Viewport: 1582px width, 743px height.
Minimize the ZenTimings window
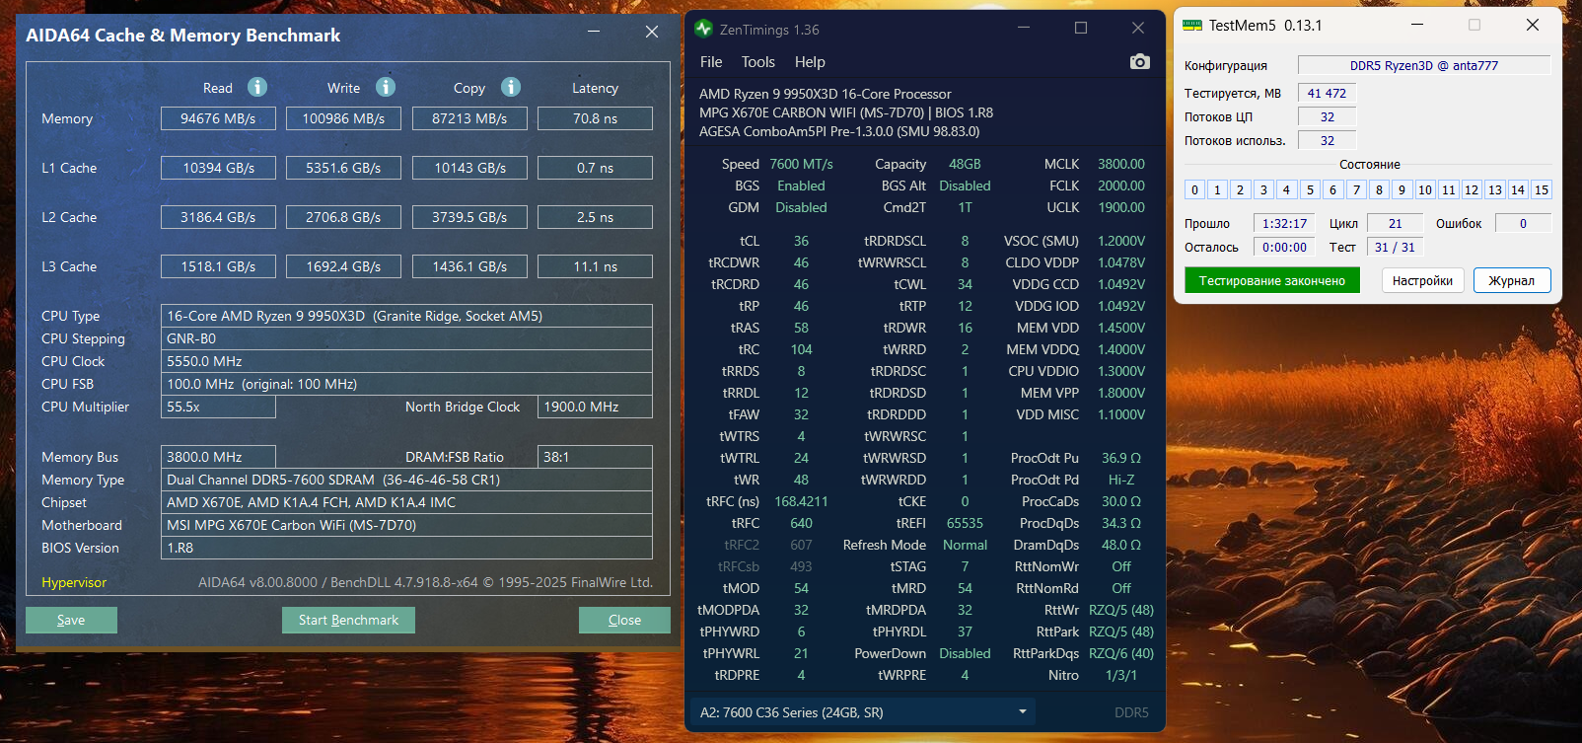(1024, 29)
